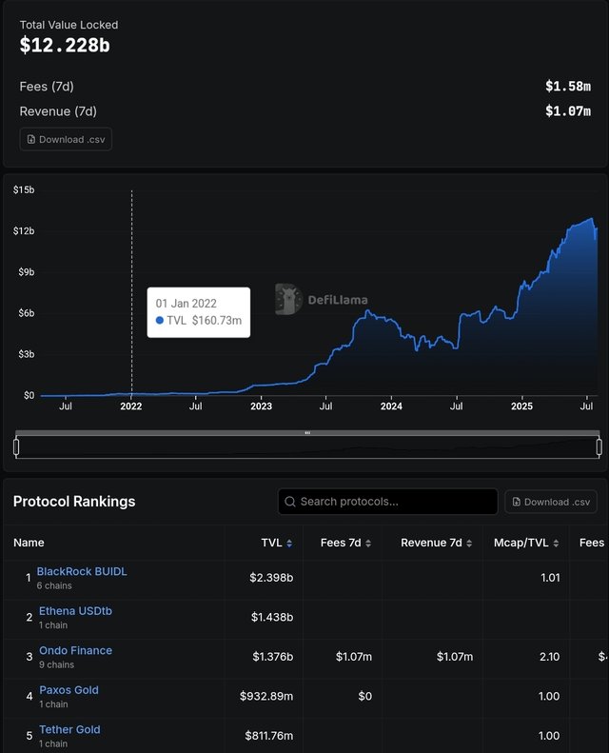Click Paxos Gold's $0 fees cell
609x753 pixels.
coord(364,696)
